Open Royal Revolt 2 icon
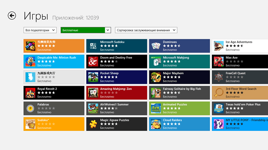The height and width of the screenshot is (150, 268). pyautogui.click(x=30, y=93)
